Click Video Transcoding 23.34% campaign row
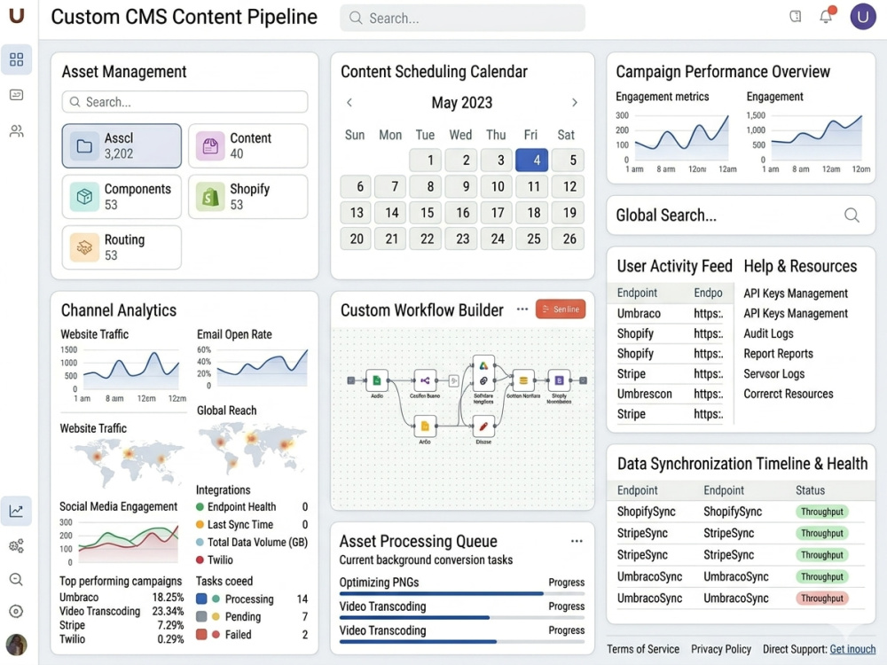Viewport: 887px width, 665px height. pos(122,611)
